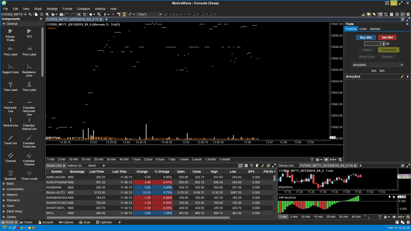411x231 pixels.
Task: Select the Extended Trend Line tool
Action: (x=29, y=141)
